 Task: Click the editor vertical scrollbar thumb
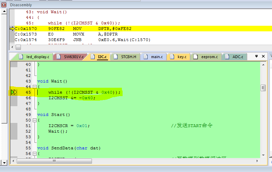(263, 88)
